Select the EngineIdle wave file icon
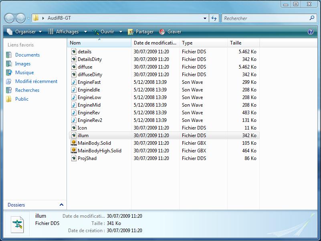 74,90
